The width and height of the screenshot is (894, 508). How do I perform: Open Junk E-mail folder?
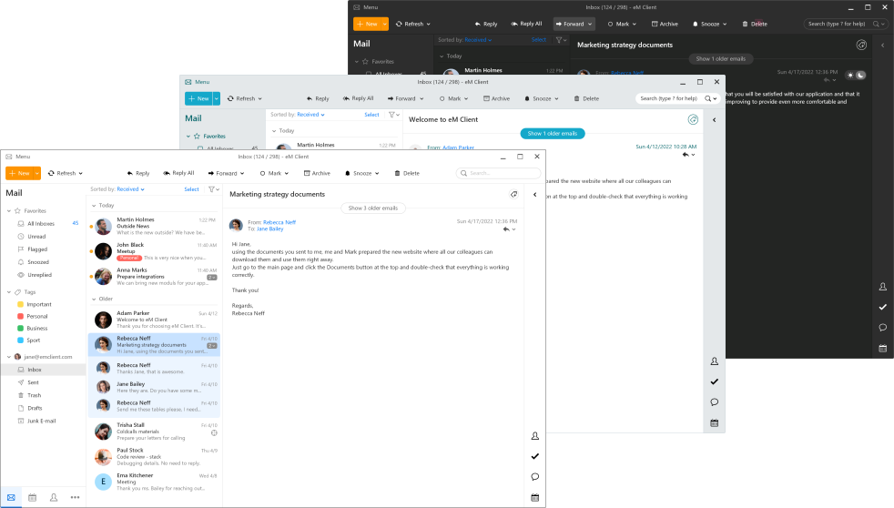[x=44, y=421]
